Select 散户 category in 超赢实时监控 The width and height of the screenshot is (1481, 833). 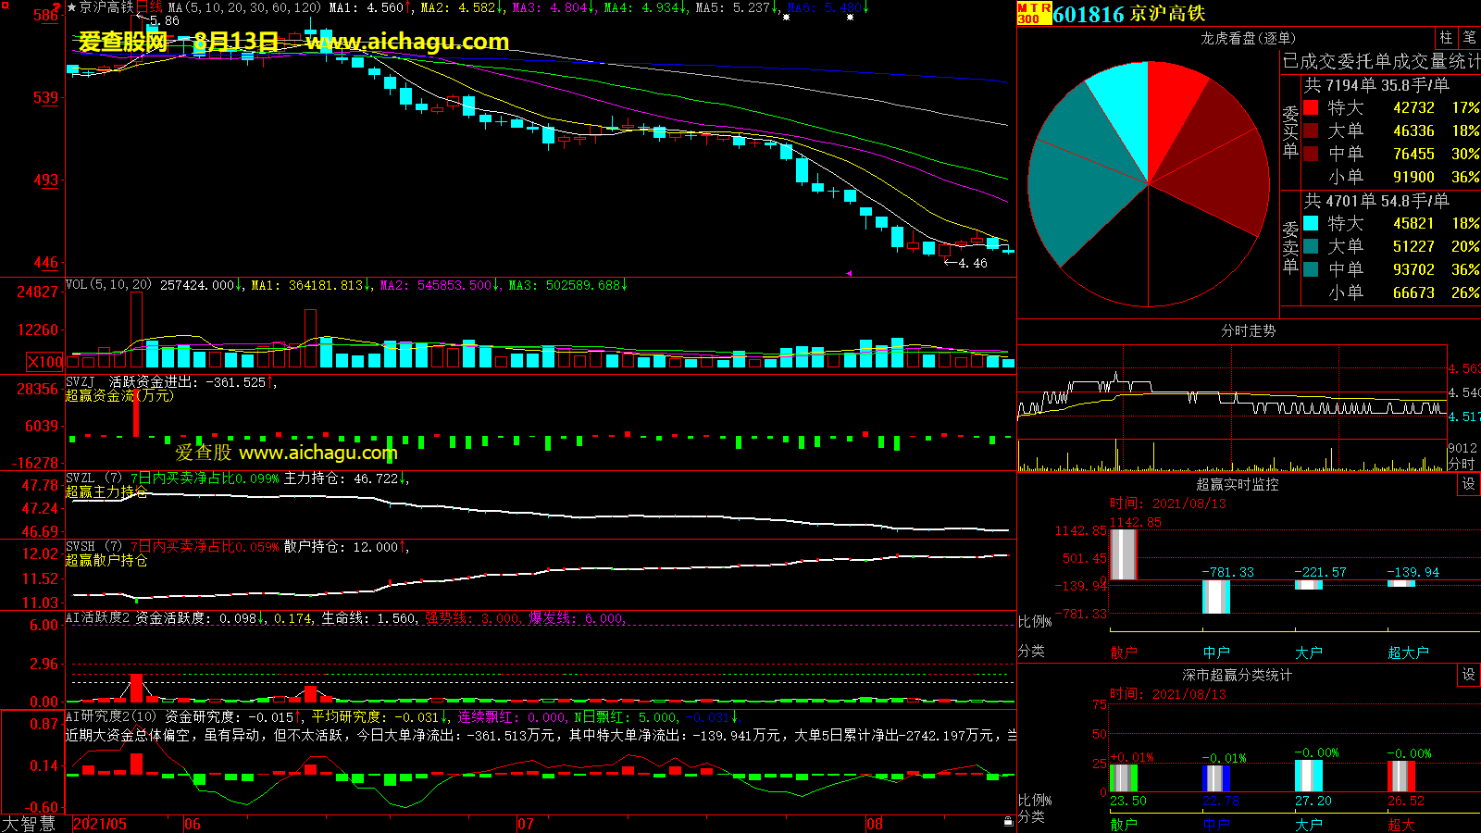(x=1123, y=653)
